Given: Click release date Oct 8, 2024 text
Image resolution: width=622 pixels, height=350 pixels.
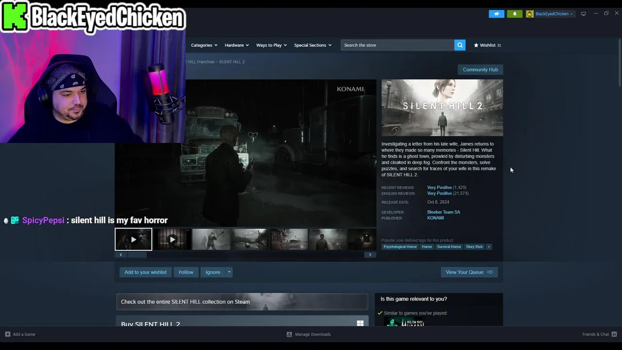Looking at the screenshot, I should 438,202.
